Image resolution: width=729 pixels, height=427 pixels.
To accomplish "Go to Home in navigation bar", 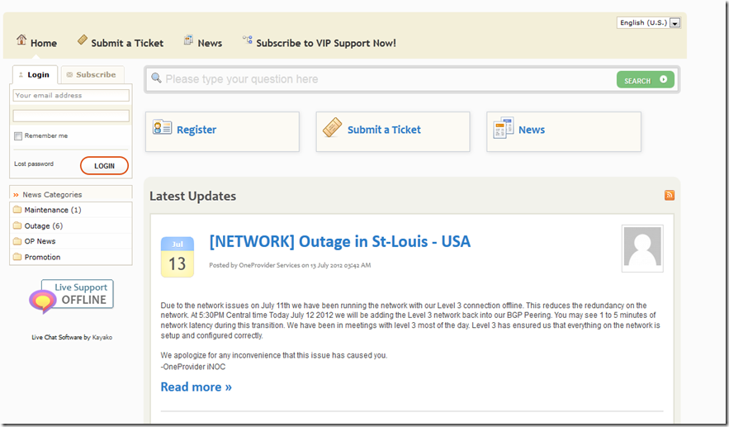I will tap(43, 43).
